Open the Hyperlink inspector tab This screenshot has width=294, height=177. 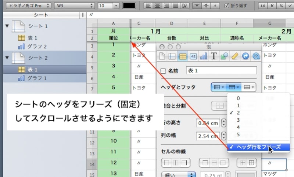pyautogui.click(x=245, y=56)
